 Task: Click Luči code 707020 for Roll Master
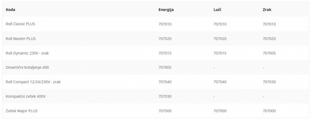coord(220,39)
